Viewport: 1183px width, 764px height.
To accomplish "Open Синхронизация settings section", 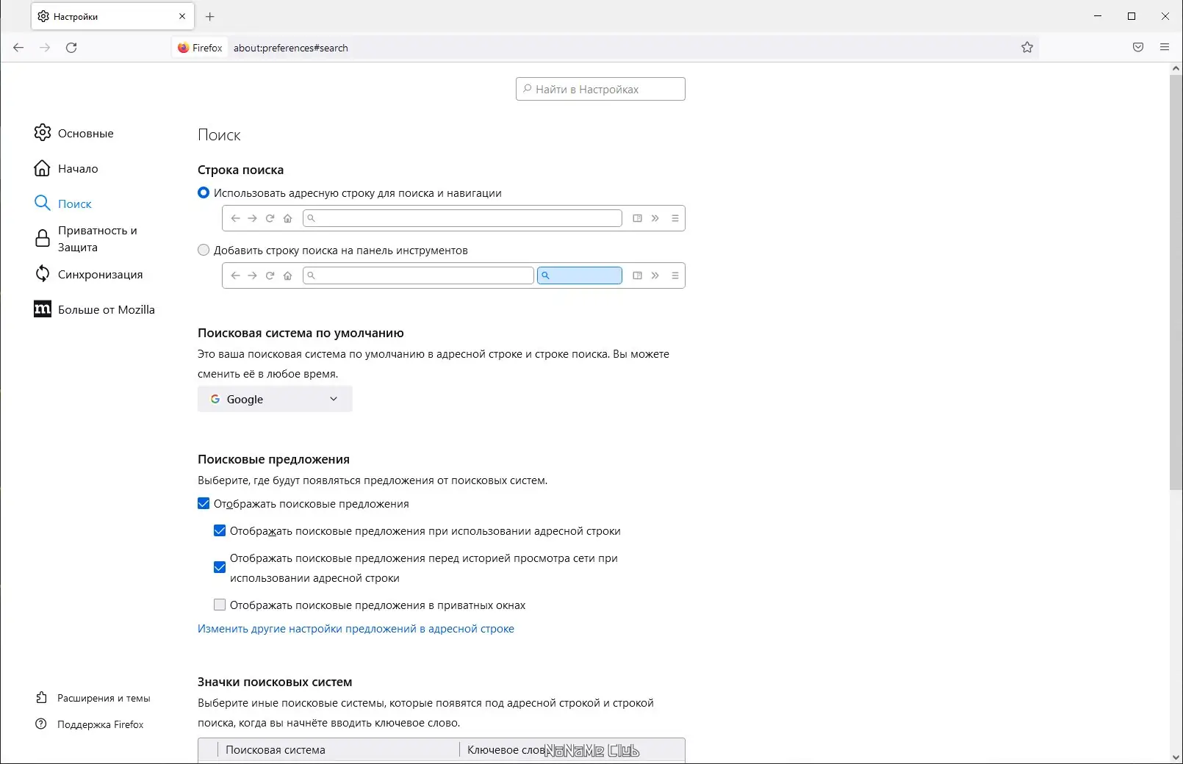I will tap(100, 274).
